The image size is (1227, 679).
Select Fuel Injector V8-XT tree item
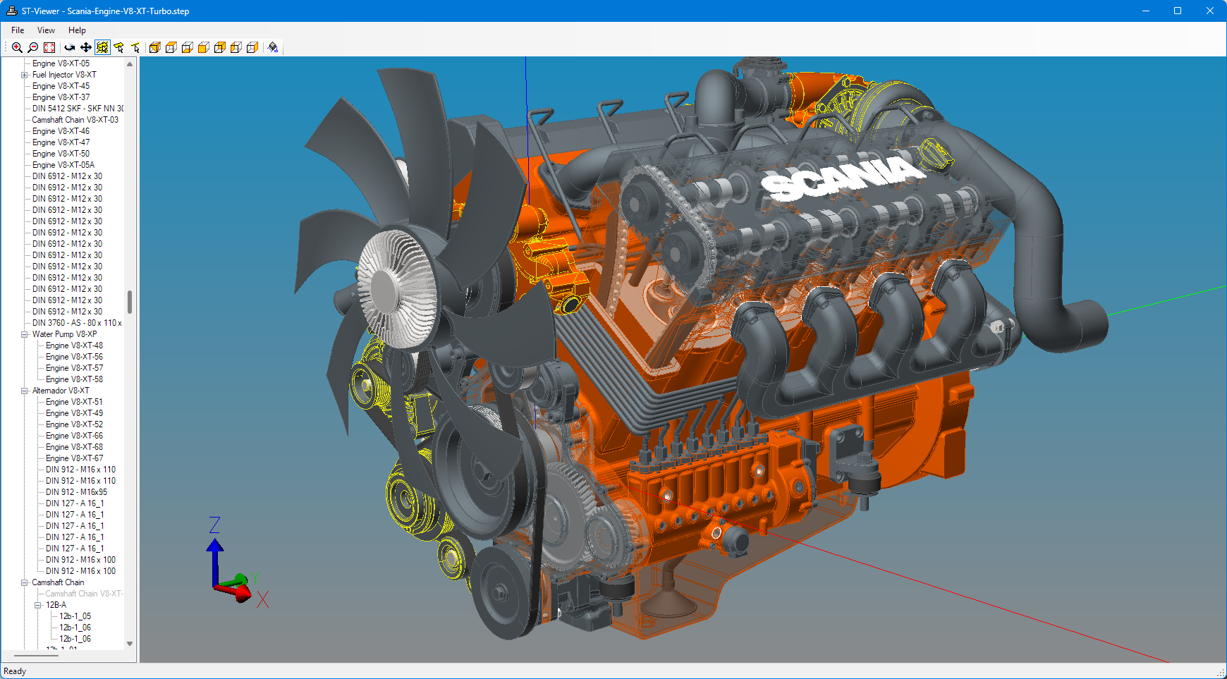(64, 75)
